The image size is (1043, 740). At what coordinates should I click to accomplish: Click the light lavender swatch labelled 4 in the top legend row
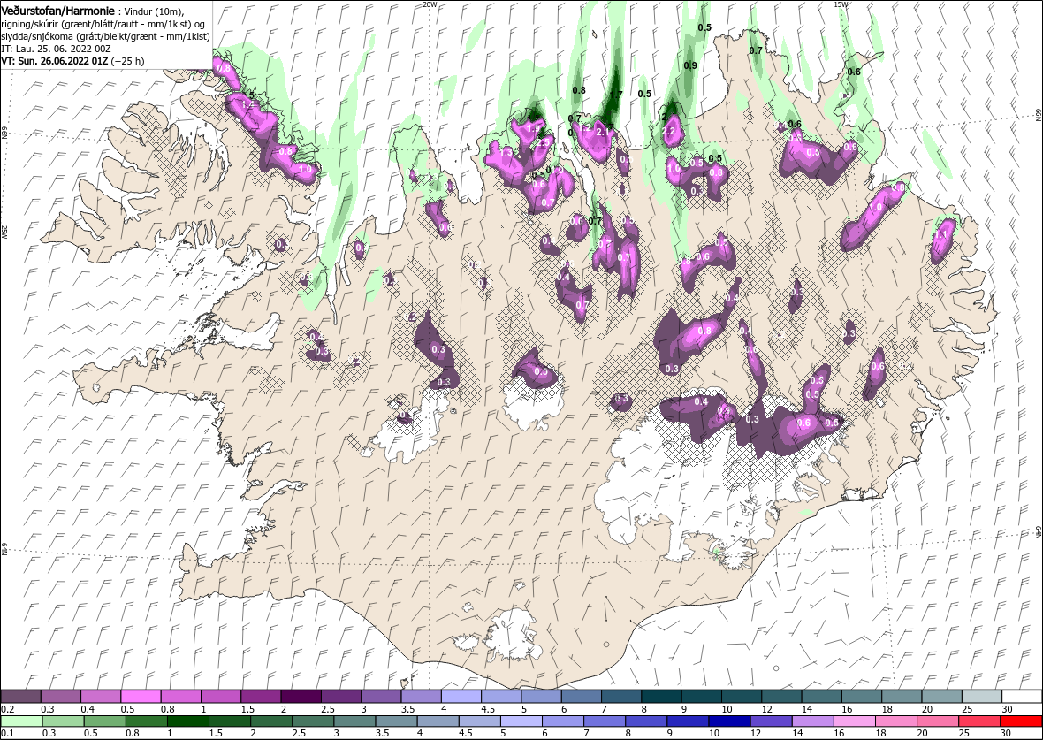coord(461,696)
